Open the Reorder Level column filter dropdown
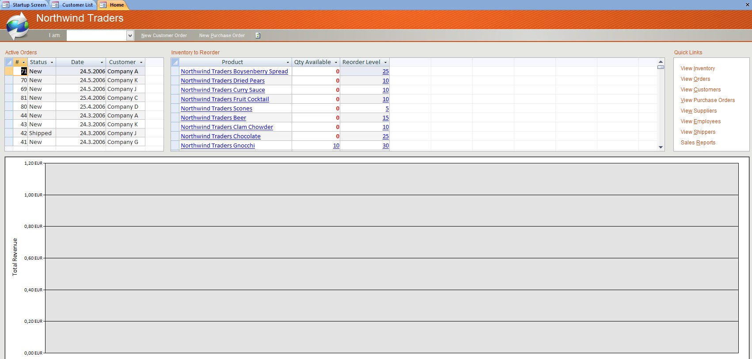The width and height of the screenshot is (752, 359). (x=385, y=62)
